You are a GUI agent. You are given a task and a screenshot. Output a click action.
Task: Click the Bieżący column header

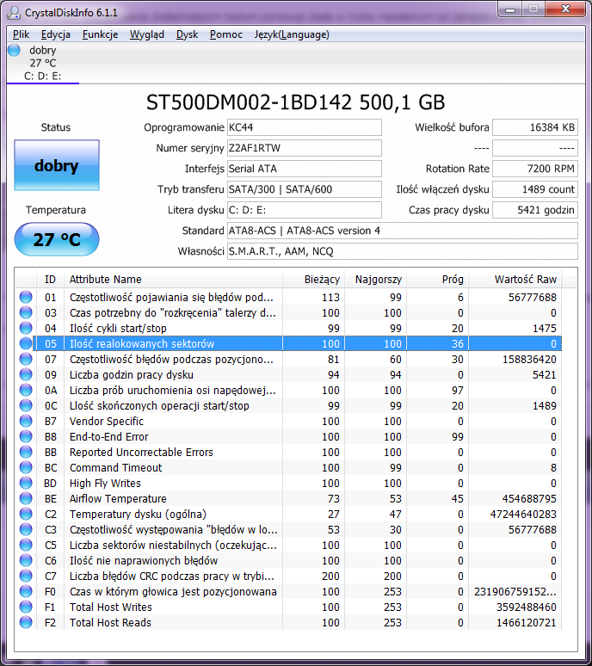(x=314, y=279)
